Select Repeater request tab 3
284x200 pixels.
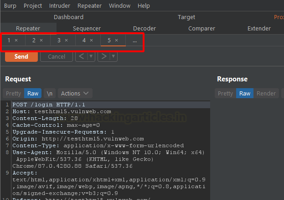[x=59, y=40]
